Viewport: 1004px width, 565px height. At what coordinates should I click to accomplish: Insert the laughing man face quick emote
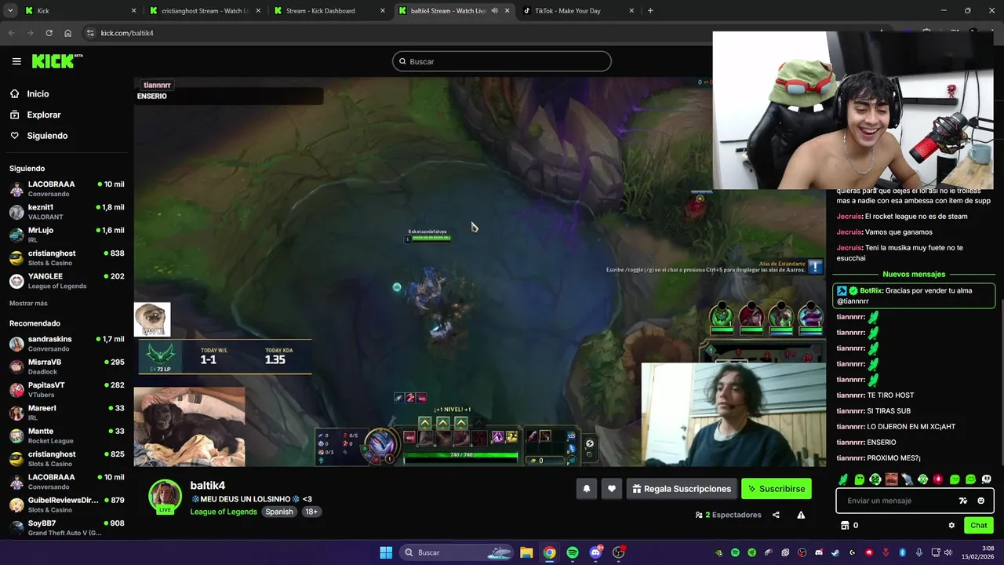pyautogui.click(x=891, y=479)
